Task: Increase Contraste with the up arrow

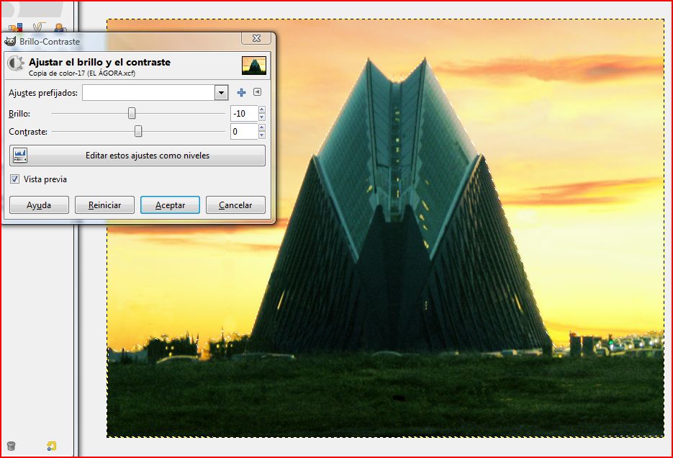Action: (x=262, y=127)
